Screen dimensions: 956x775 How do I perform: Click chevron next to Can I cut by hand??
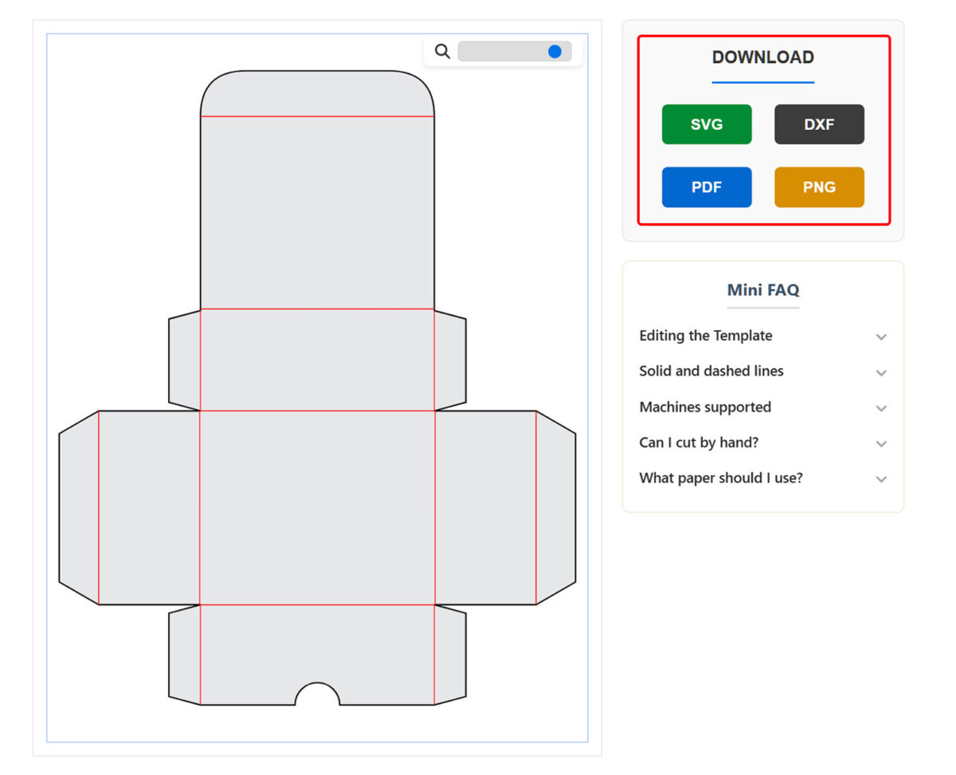(x=881, y=444)
